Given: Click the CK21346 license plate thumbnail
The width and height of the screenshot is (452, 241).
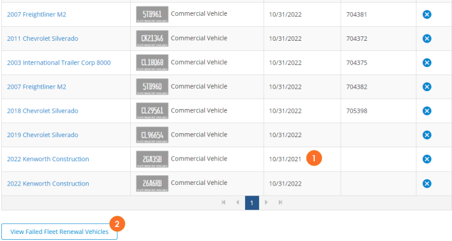Looking at the screenshot, I should pos(152,39).
